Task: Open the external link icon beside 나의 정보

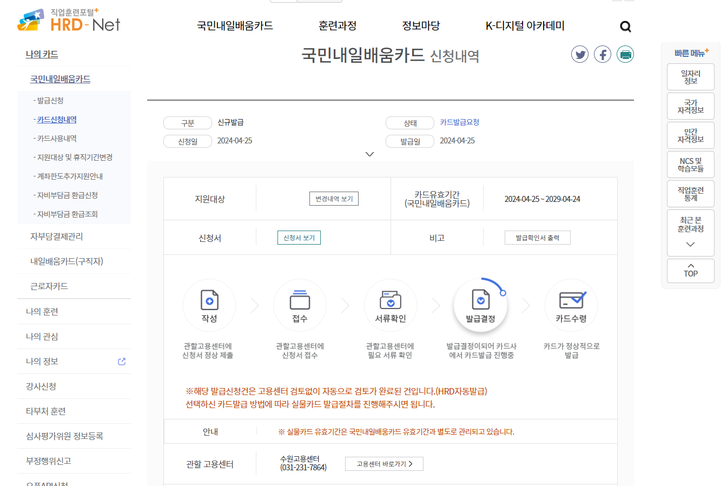Action: click(x=121, y=361)
